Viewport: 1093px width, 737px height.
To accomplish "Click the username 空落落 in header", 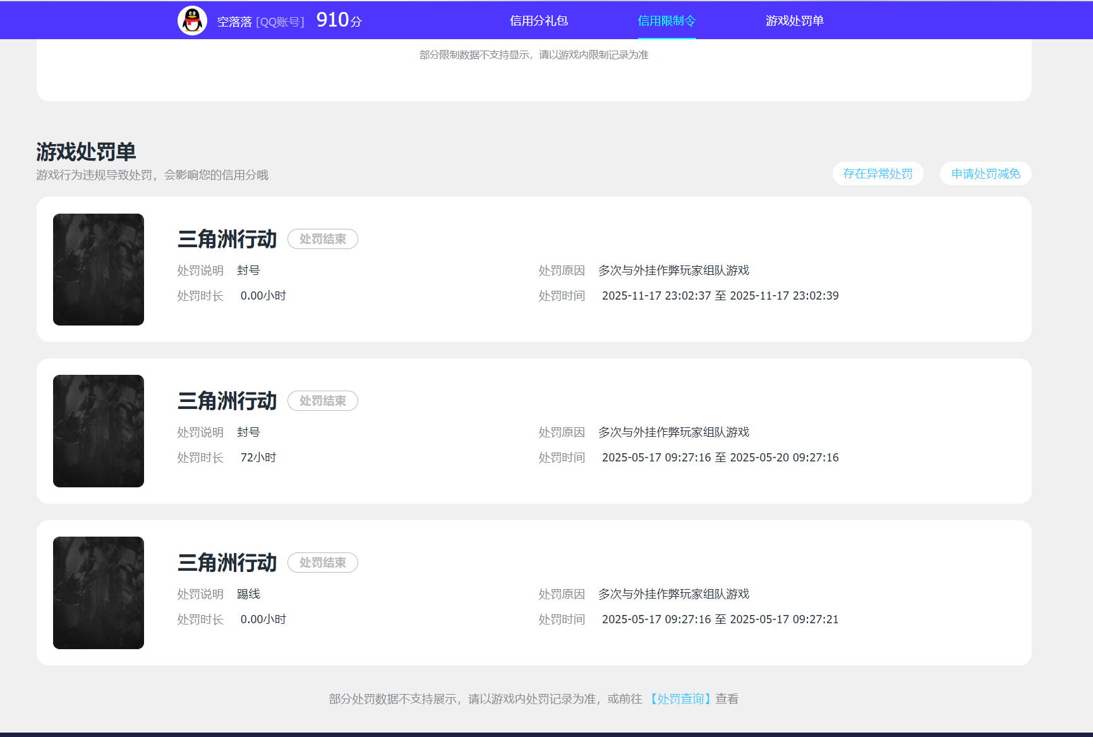I will pyautogui.click(x=234, y=21).
